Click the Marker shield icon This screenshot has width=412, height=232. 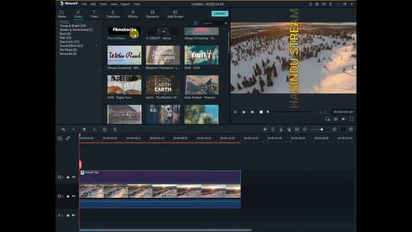[273, 130]
